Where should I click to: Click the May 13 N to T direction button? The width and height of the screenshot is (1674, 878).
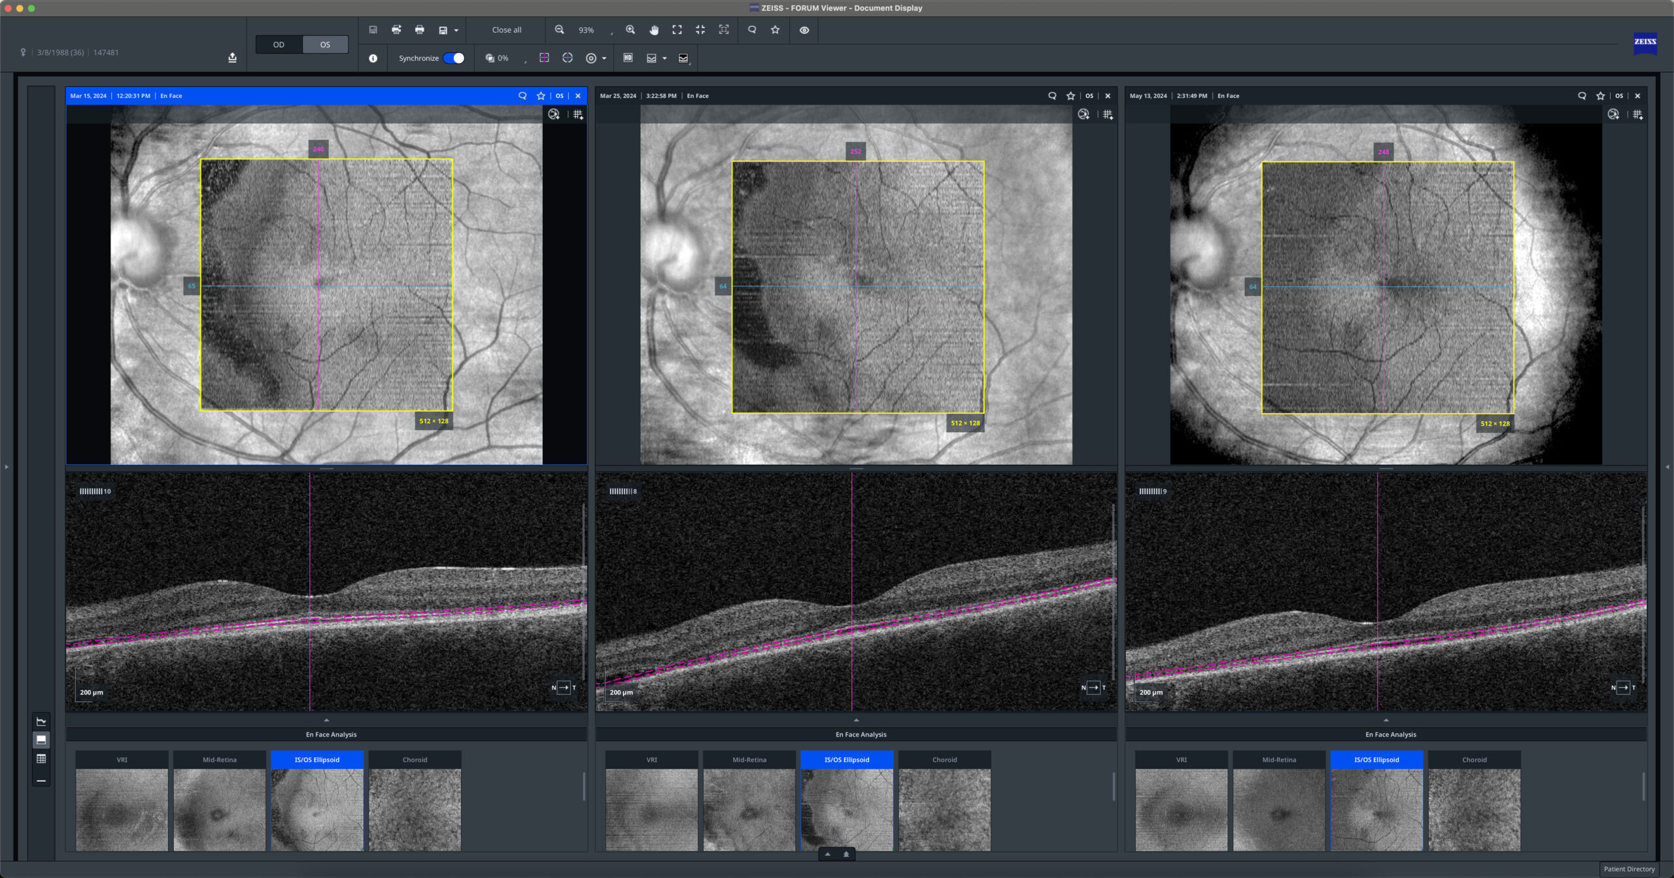tap(1623, 687)
